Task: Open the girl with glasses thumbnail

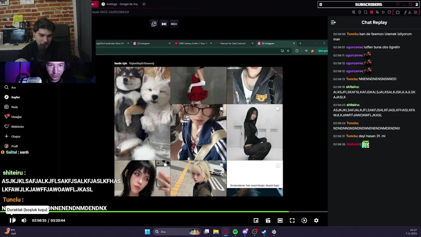Action: point(198,132)
